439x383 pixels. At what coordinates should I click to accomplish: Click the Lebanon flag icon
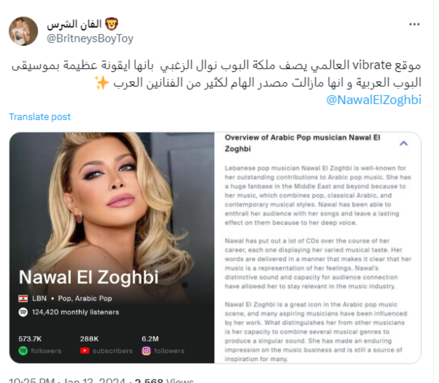coord(23,298)
